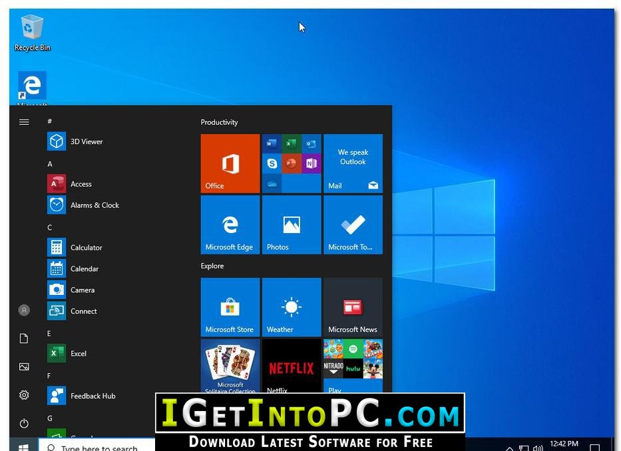Open the notification center icon
Image resolution: width=621 pixels, height=451 pixels.
pos(594,448)
